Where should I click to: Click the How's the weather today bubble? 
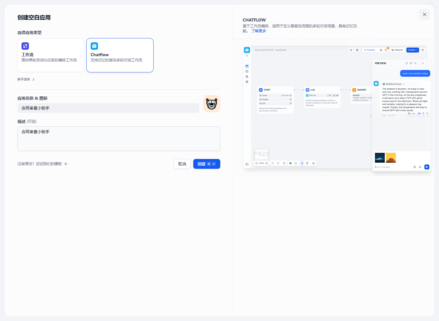415,73
